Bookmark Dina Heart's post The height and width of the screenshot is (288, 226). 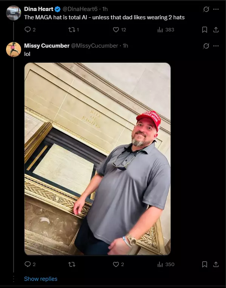204,29
